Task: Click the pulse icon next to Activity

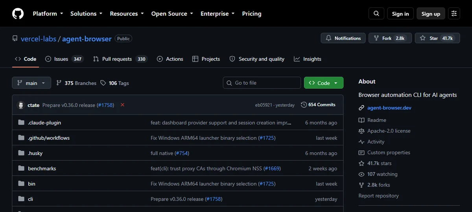Action: pyautogui.click(x=361, y=142)
